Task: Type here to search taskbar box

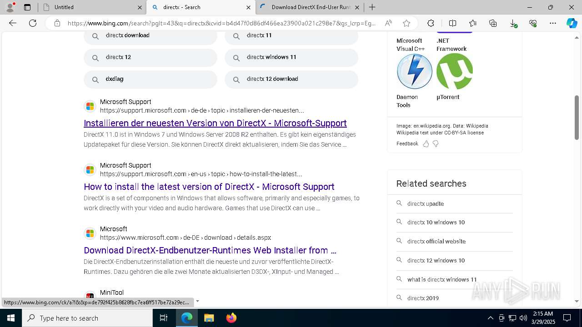Action: coord(87,318)
